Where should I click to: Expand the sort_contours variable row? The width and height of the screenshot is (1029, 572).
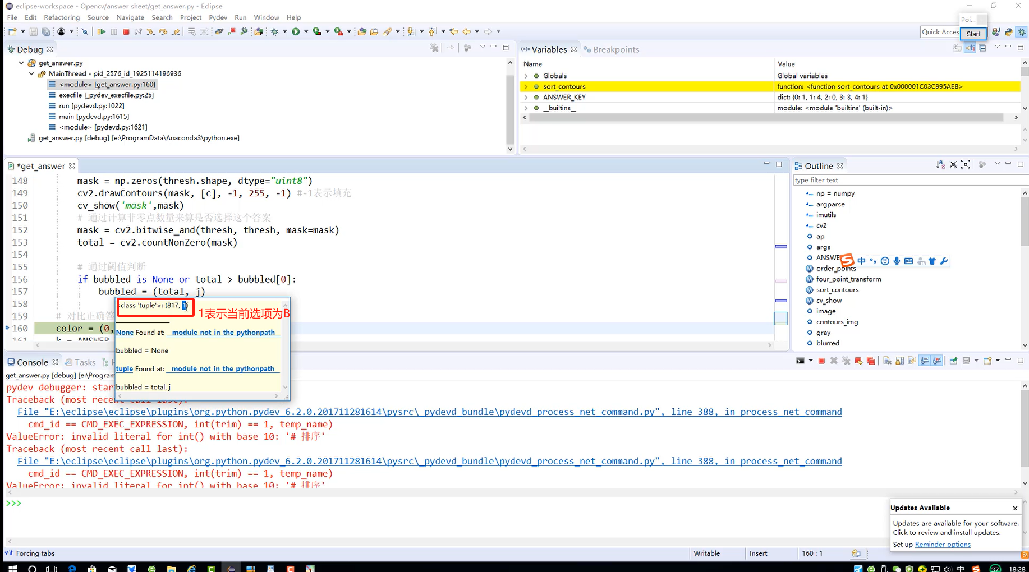click(x=526, y=86)
